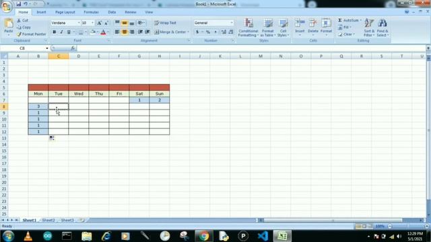Click the Format cells button
This screenshot has width=431, height=242.
point(326,27)
